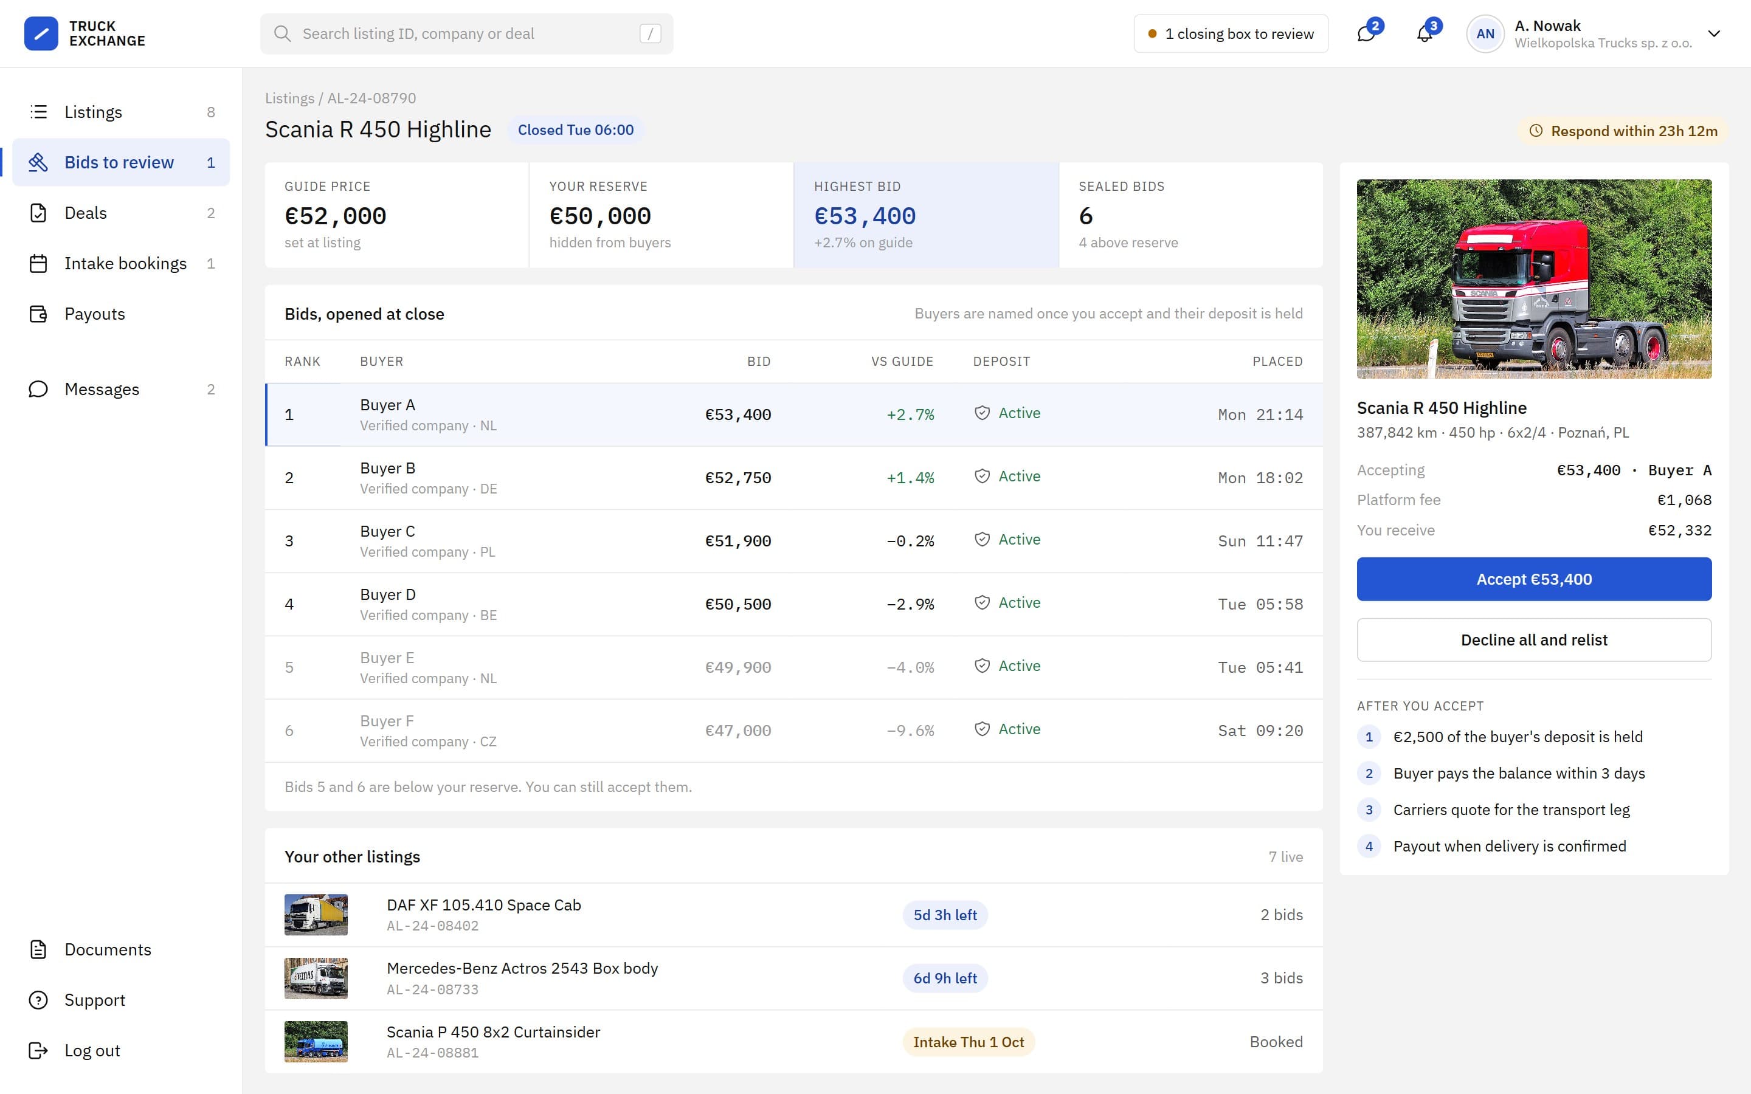Click the Listings breadcrumb link
This screenshot has width=1751, height=1094.
tap(289, 98)
